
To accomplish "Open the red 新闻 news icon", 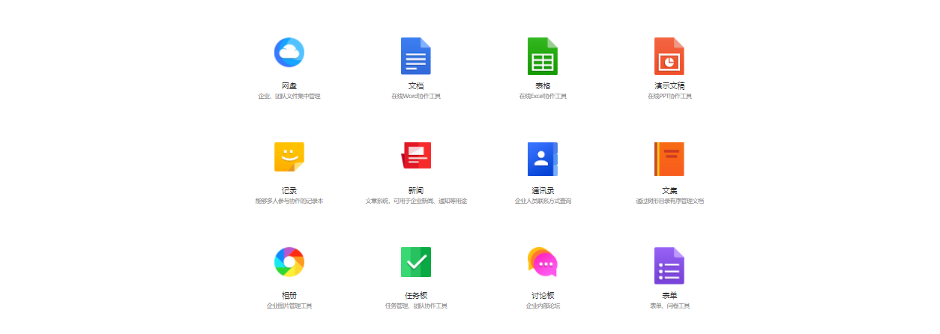I will pyautogui.click(x=416, y=156).
